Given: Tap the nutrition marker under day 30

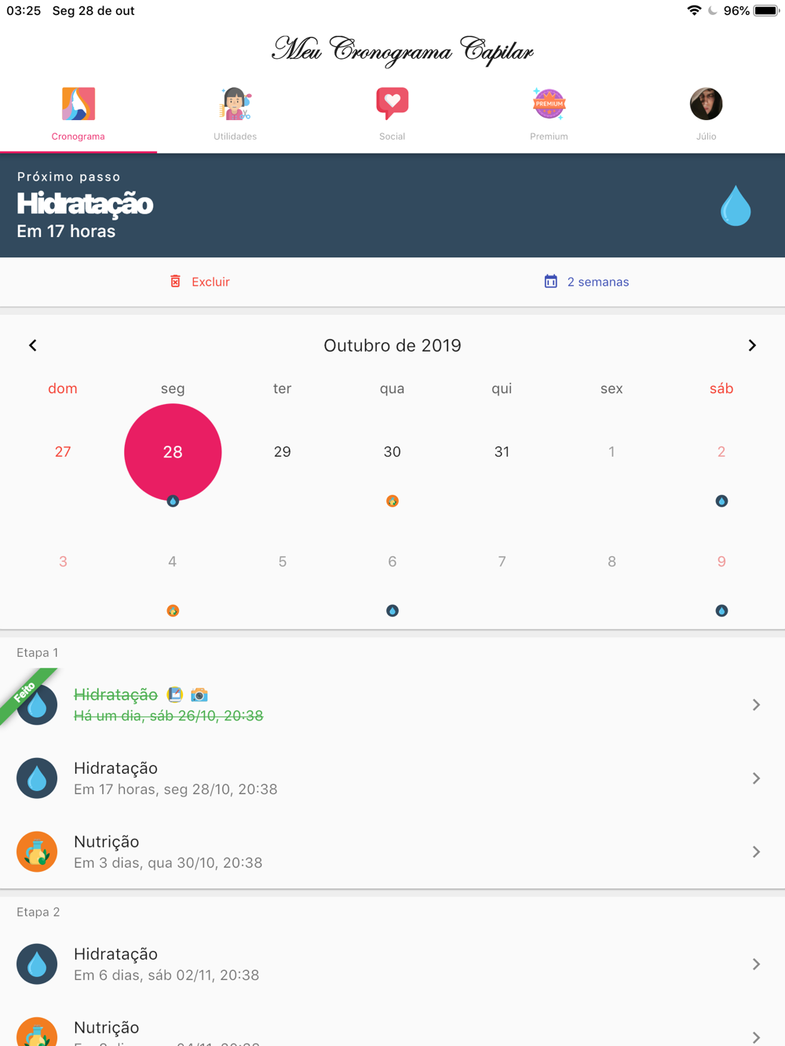Looking at the screenshot, I should pyautogui.click(x=392, y=501).
